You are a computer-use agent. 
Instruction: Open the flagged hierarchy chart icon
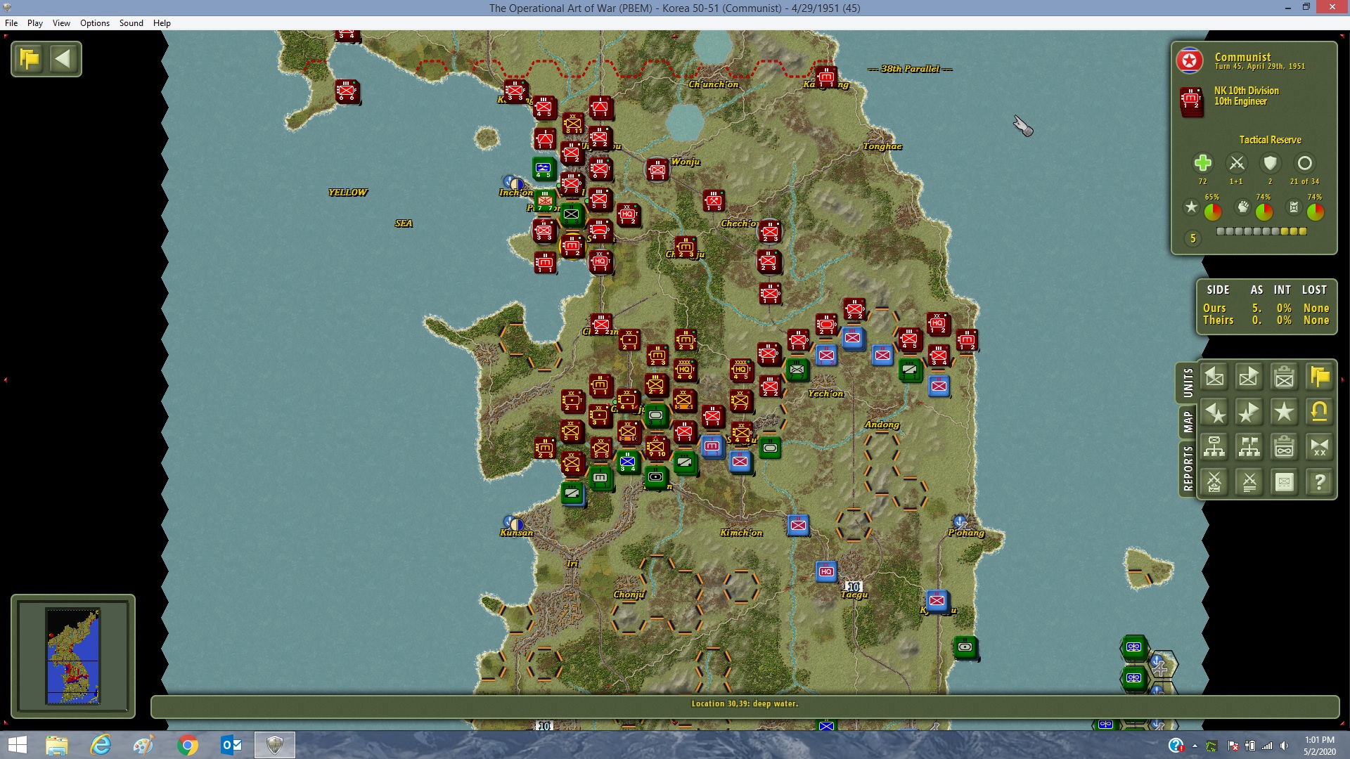click(1249, 447)
